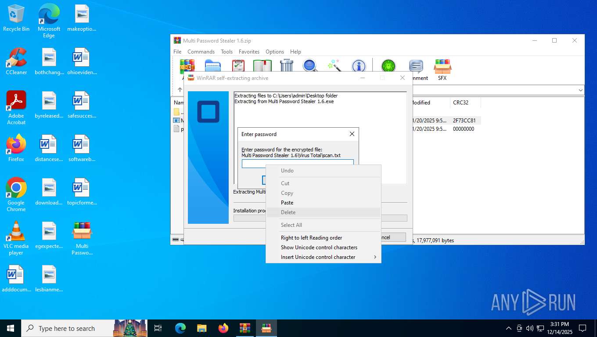This screenshot has height=337, width=597.
Task: Click the CRC32 column header
Action: (465, 103)
